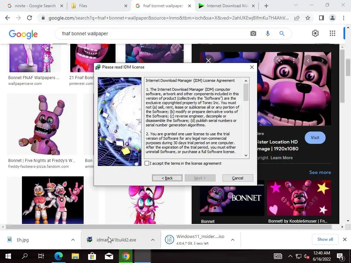This screenshot has width=351, height=263.
Task: Show next image arrow in preview
Action: tap(322, 61)
